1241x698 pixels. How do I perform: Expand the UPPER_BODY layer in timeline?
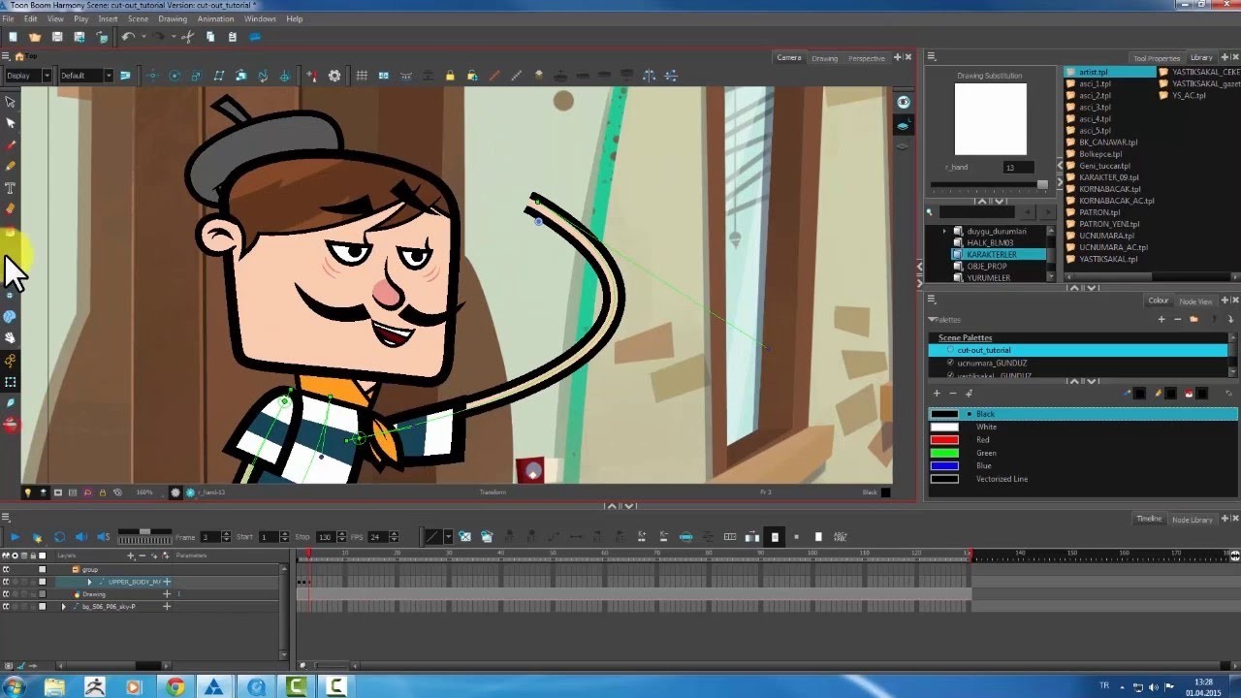coord(89,582)
